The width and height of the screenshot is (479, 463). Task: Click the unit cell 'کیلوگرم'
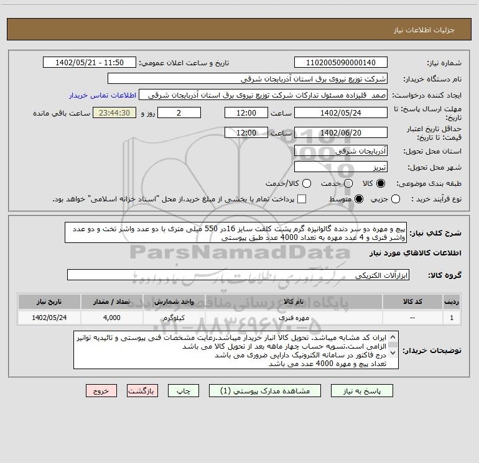pos(174,318)
